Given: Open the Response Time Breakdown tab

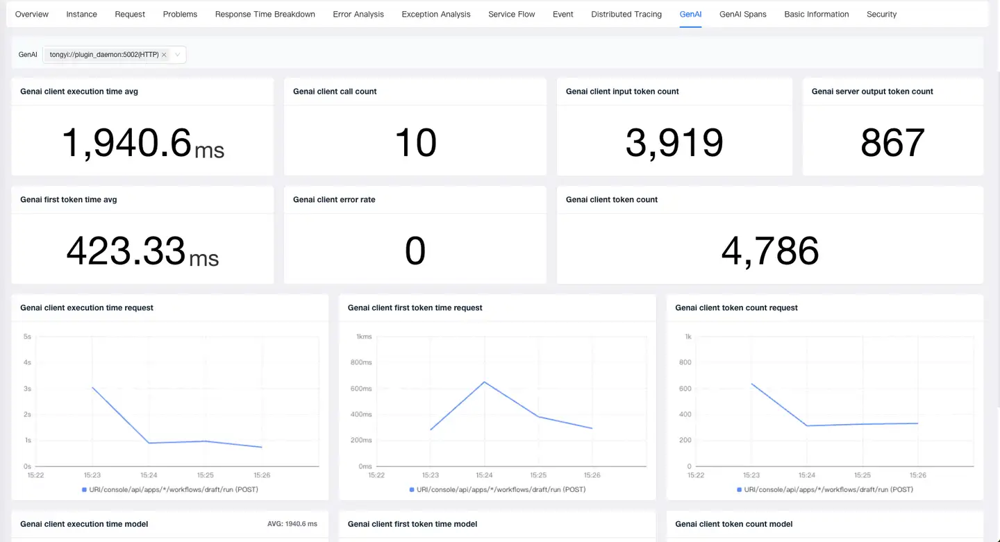Looking at the screenshot, I should click(x=265, y=14).
